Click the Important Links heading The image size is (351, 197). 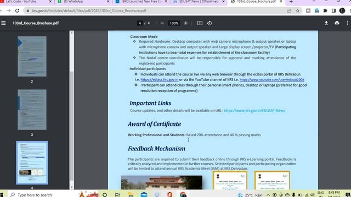coord(150,103)
